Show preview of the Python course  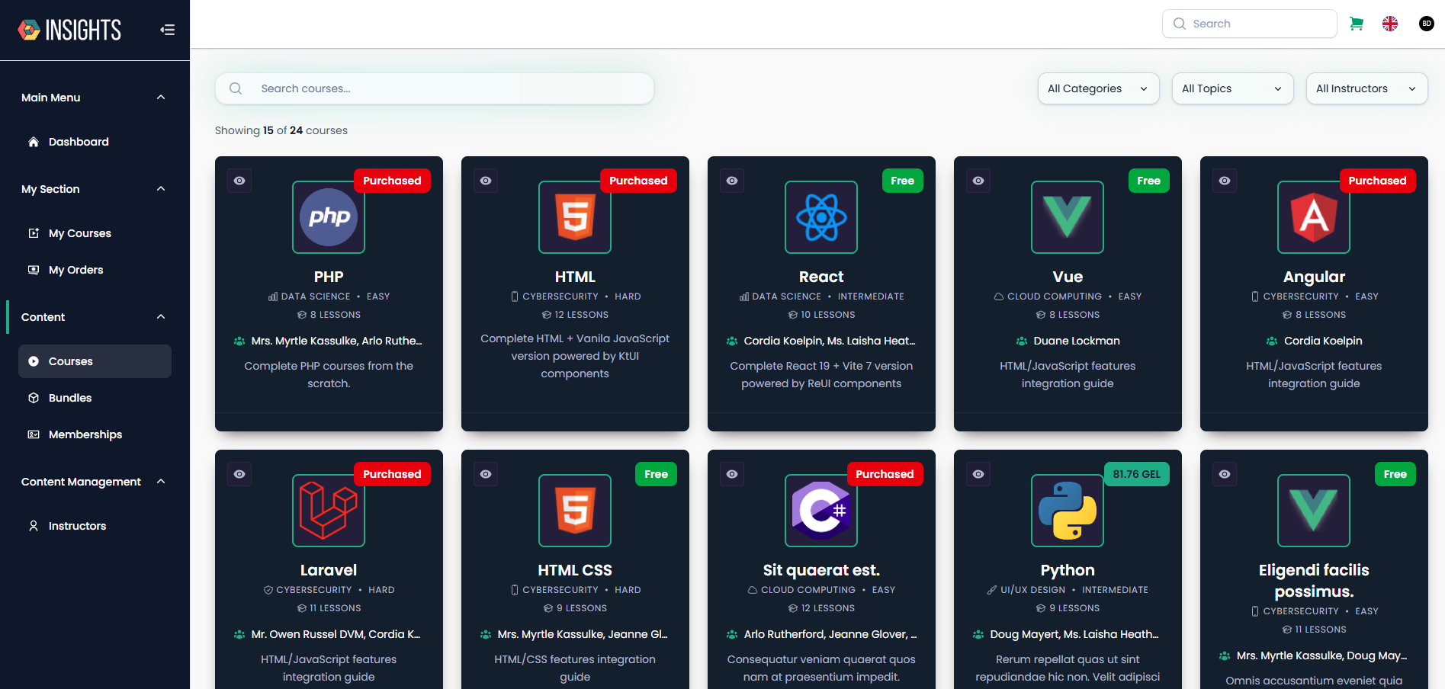(x=978, y=473)
